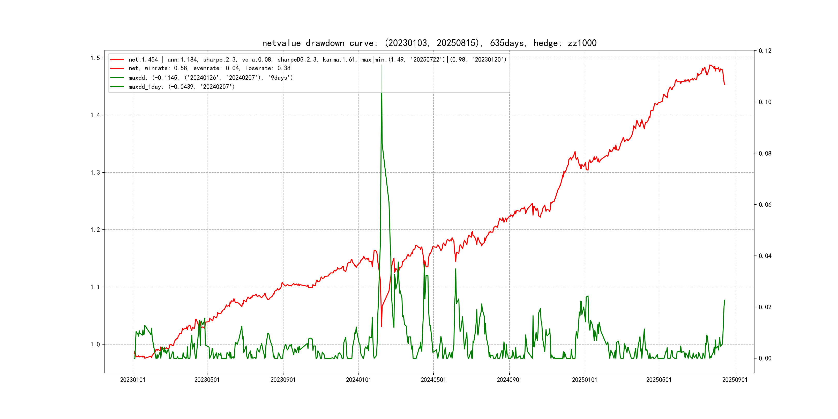
Task: Click the maxdd_1day -0.0439 legend label
Action: (181, 87)
